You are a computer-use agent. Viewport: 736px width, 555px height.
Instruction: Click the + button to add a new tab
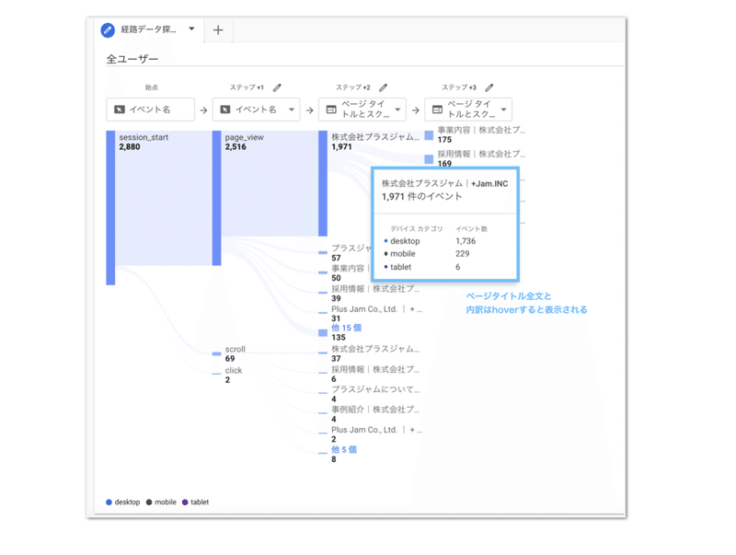pos(218,30)
